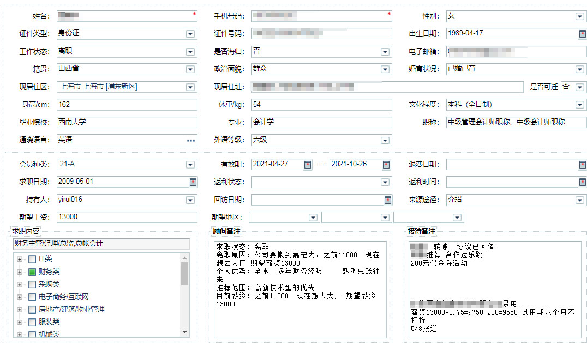Open the 退费日期 calendar picker
Image resolution: width=587 pixels, height=343 pixels.
click(x=583, y=165)
